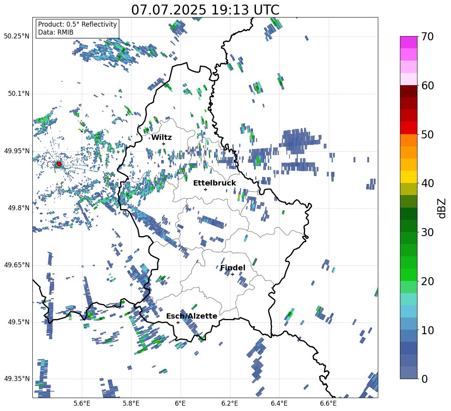Viewport: 451px width, 411px height.
Task: Click the Findel city label
Action: 233,268
